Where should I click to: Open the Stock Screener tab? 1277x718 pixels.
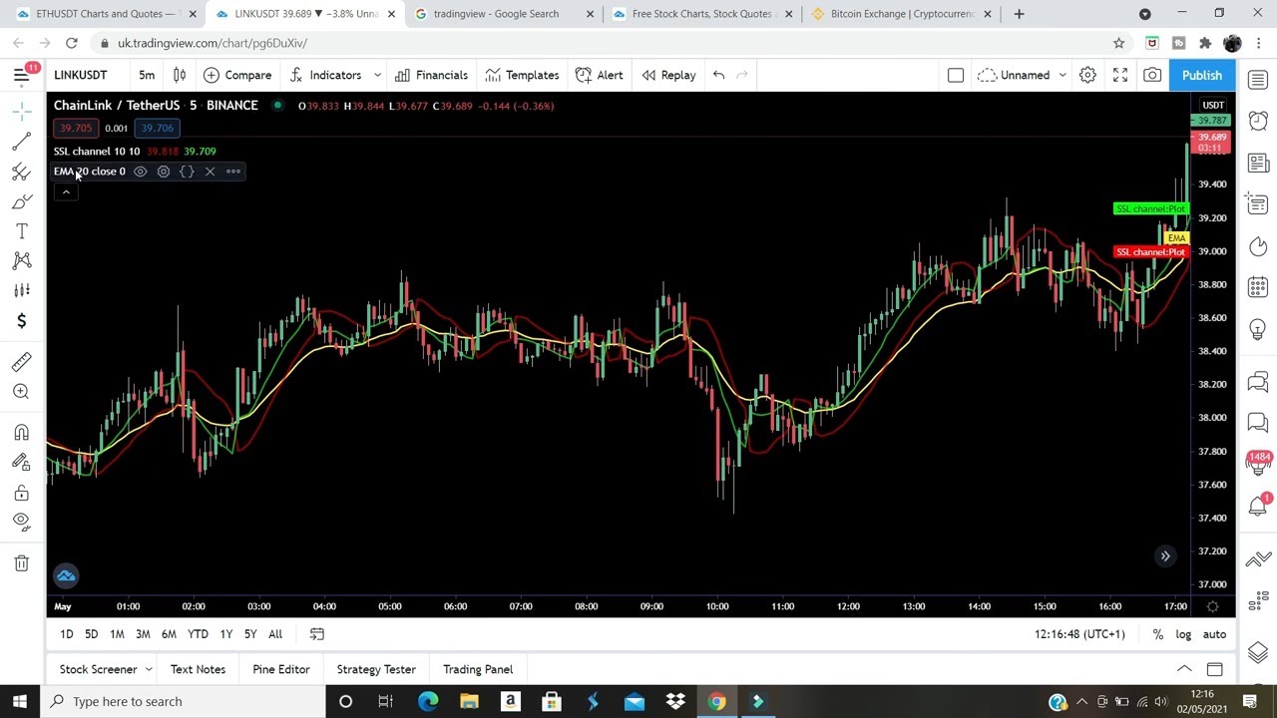[98, 669]
